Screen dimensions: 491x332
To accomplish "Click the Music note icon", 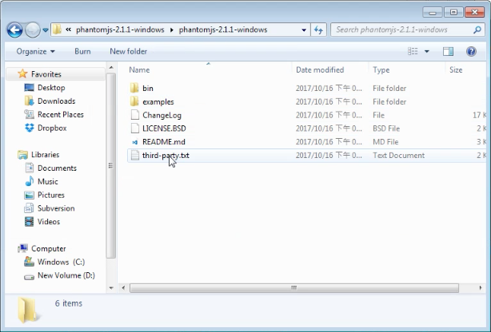I will [x=29, y=181].
